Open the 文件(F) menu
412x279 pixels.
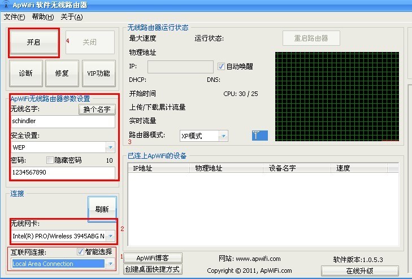pyautogui.click(x=15, y=17)
